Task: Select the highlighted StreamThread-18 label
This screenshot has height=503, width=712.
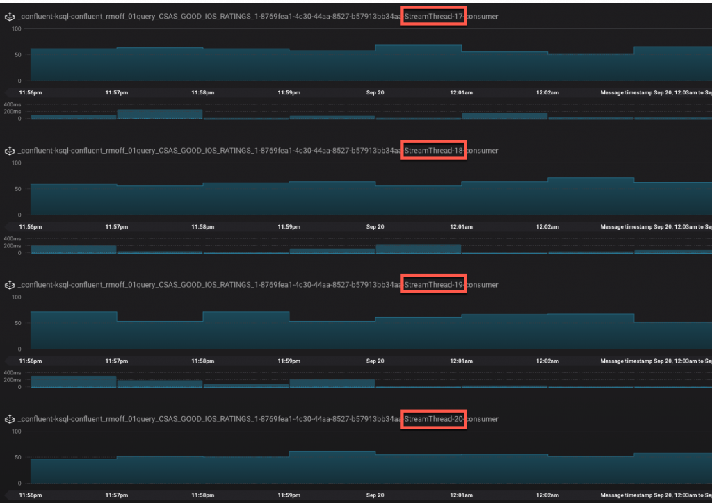Action: [x=433, y=150]
